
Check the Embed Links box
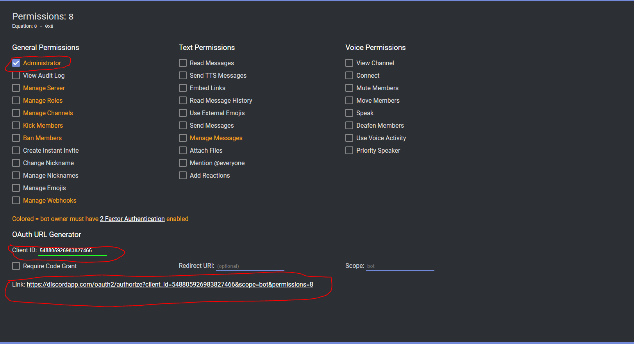point(183,88)
